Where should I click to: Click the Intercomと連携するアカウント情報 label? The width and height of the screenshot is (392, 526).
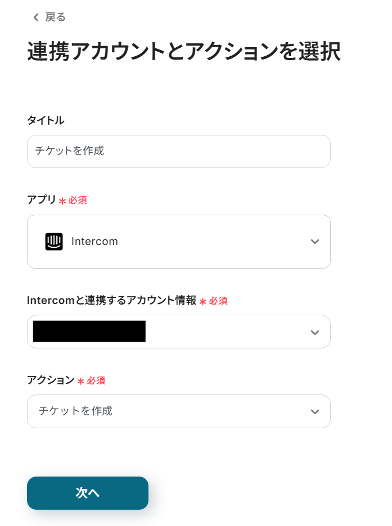coord(111,301)
